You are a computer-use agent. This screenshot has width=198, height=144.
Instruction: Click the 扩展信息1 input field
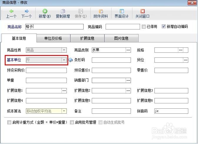(x=44, y=90)
